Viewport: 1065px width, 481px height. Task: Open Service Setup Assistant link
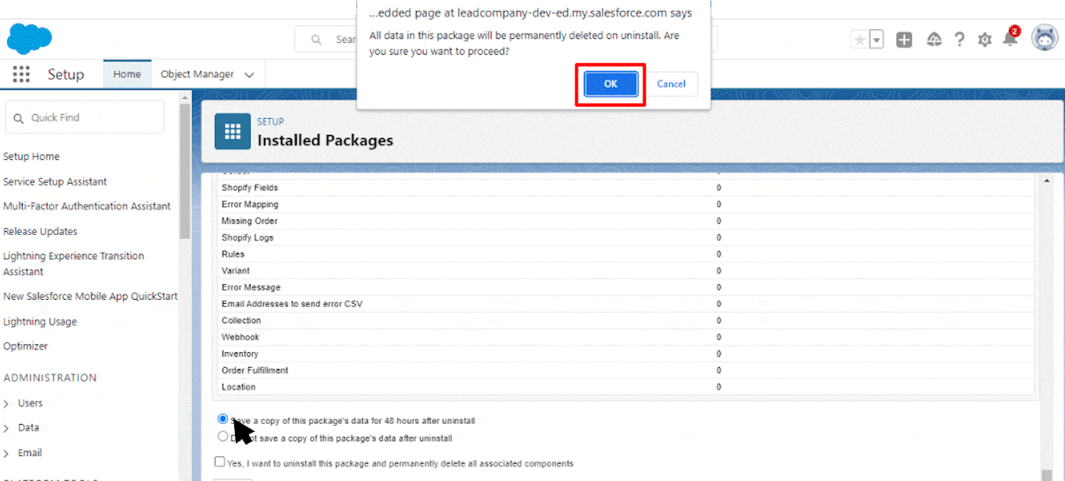tap(55, 182)
